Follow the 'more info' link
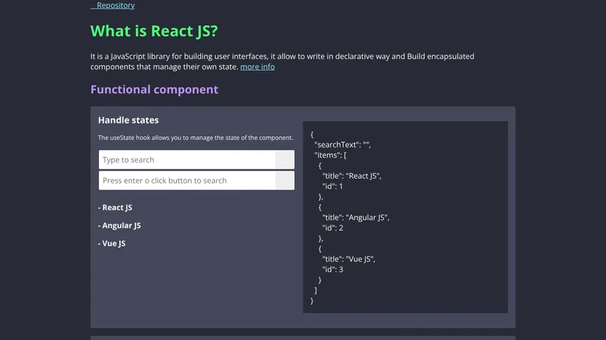The image size is (606, 340). tap(257, 67)
